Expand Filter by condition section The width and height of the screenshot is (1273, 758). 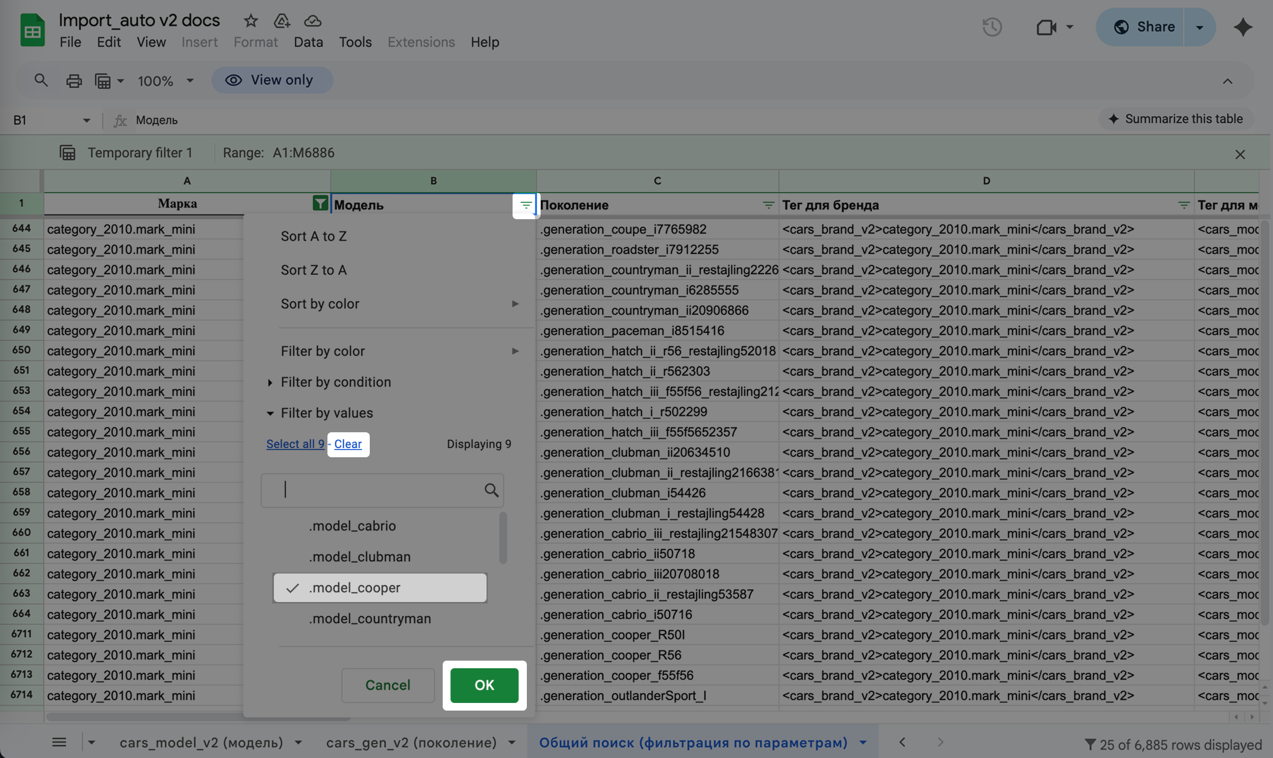click(x=335, y=382)
